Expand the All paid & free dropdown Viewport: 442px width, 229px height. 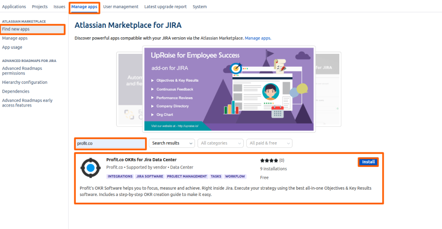tap(269, 143)
